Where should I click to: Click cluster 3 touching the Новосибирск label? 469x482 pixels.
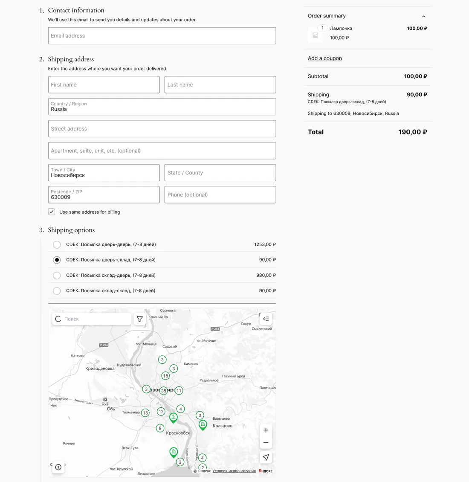146,389
